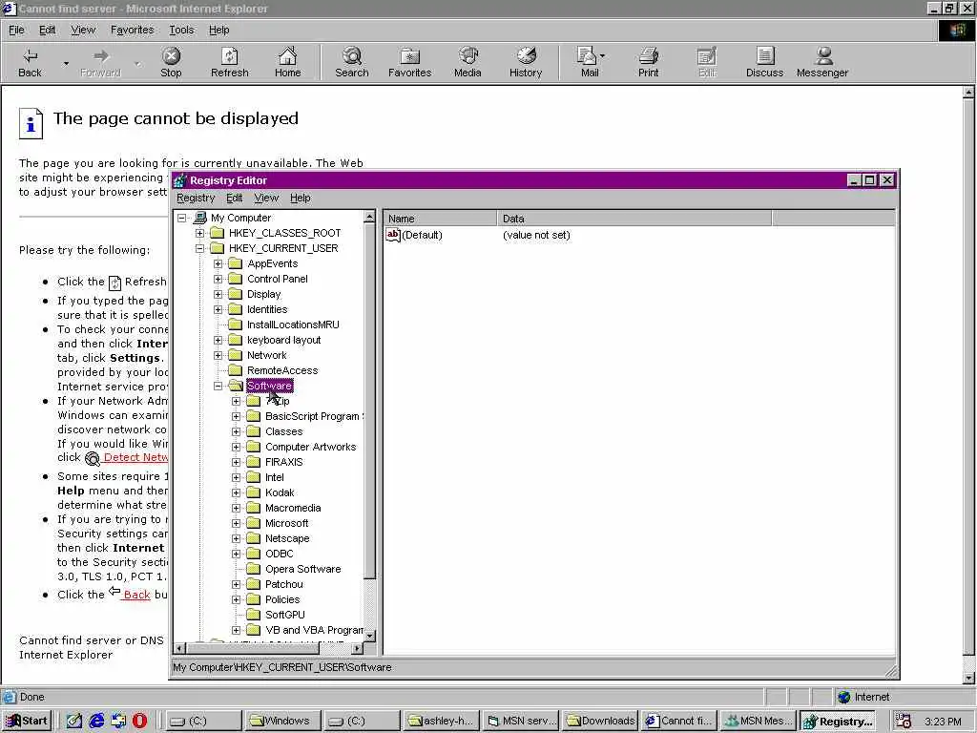The width and height of the screenshot is (977, 733).
Task: Select (Default) string value icon
Action: click(392, 235)
